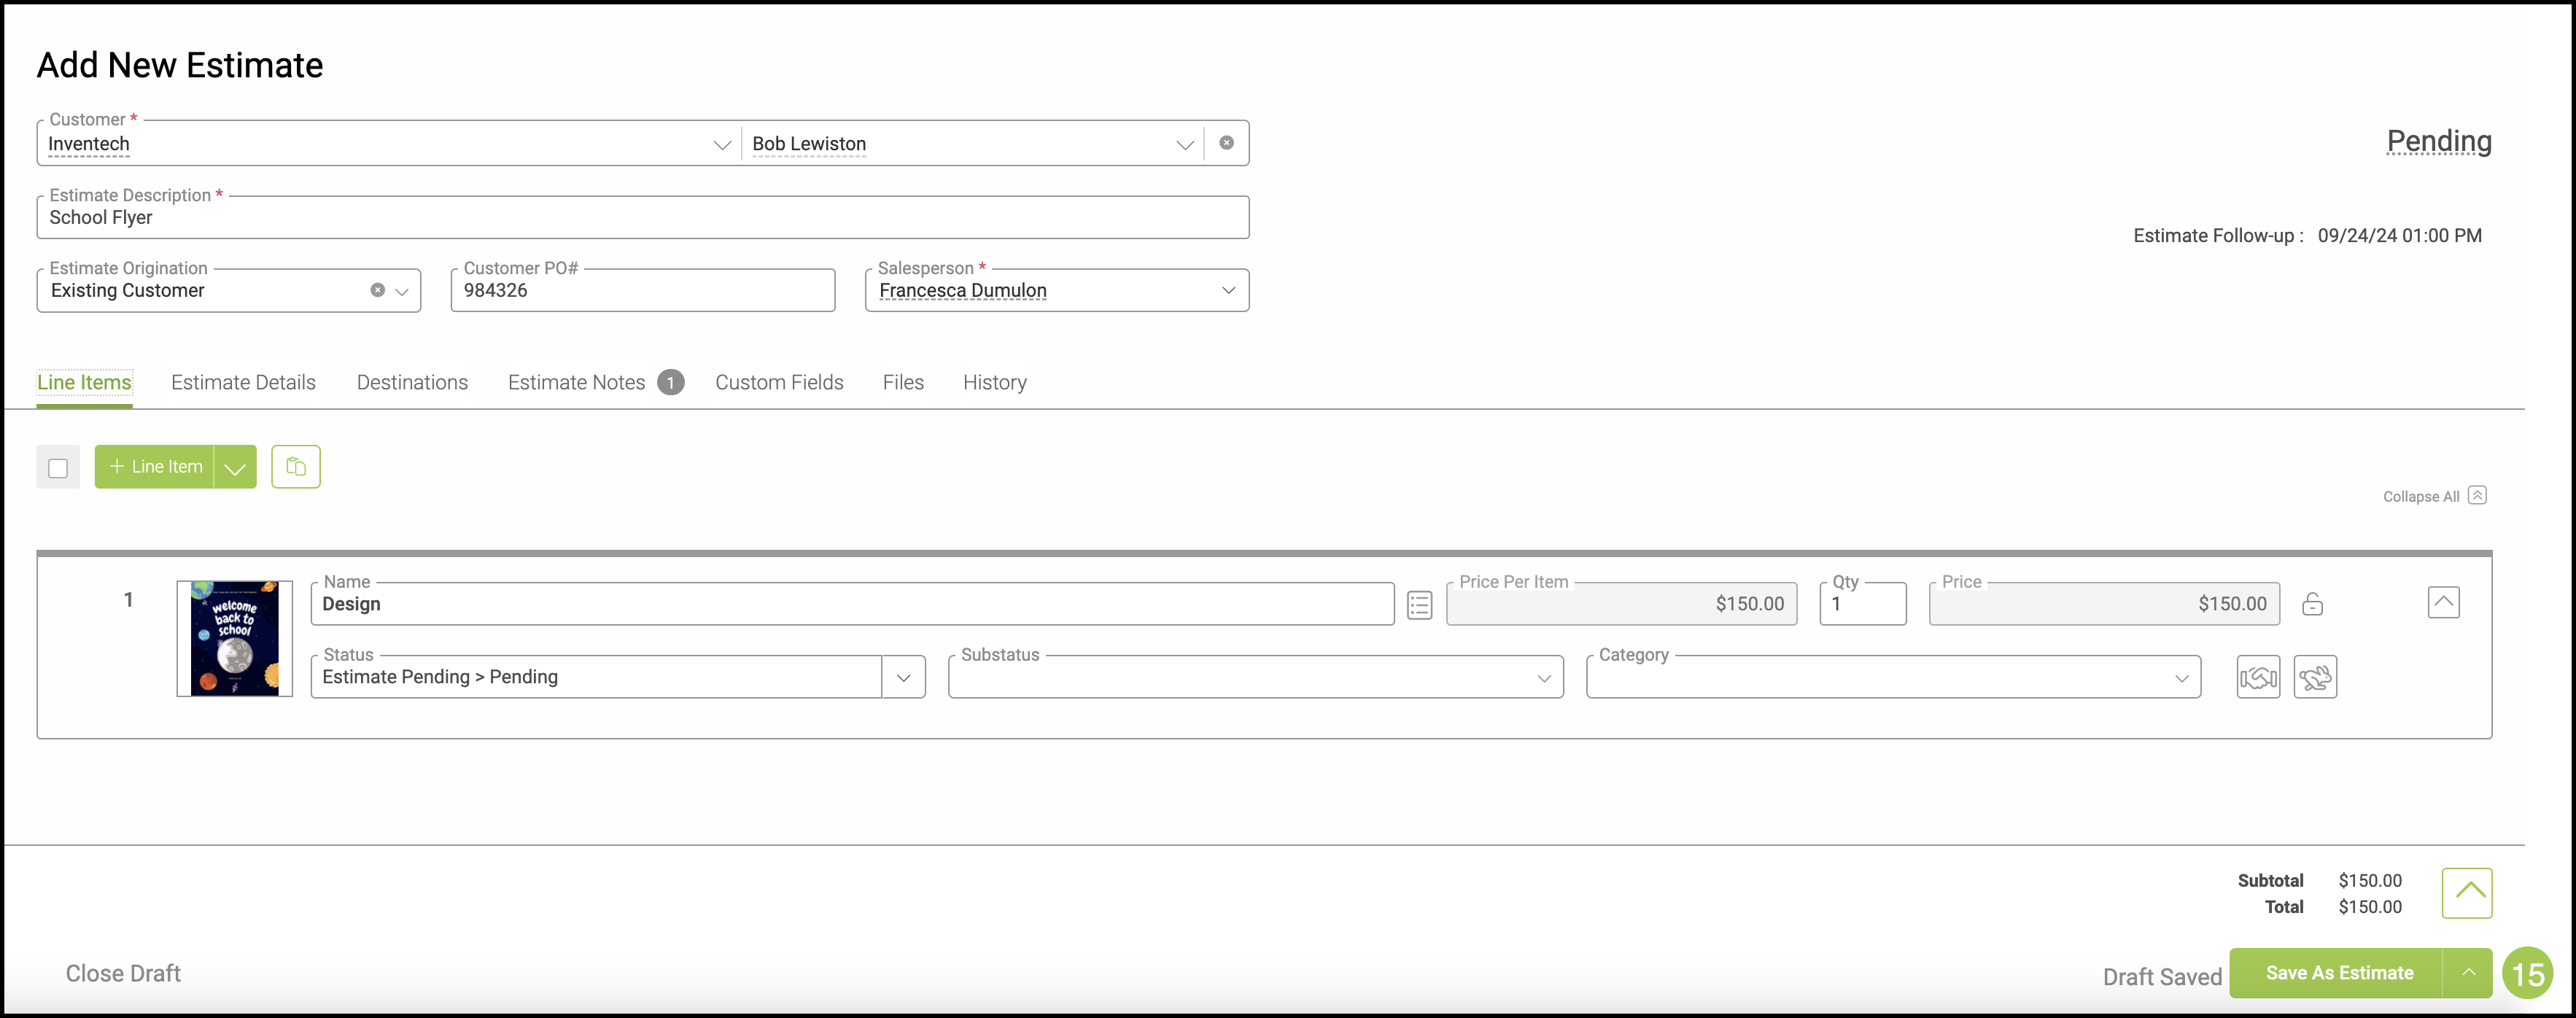Screen dimensions: 2576x1018
Task: Open the Line Item button dropdown arrow
Action: coord(235,467)
